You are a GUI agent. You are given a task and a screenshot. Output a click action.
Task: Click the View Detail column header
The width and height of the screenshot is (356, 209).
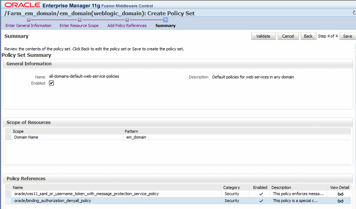point(340,187)
